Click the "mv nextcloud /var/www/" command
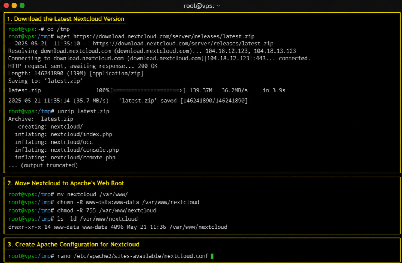This screenshot has height=263, width=402. 92,194
